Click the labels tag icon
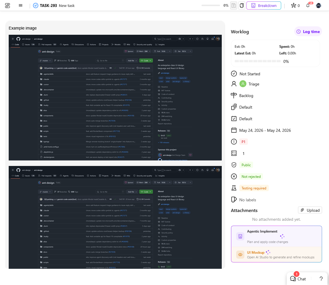This screenshot has width=329, height=285. click(234, 200)
